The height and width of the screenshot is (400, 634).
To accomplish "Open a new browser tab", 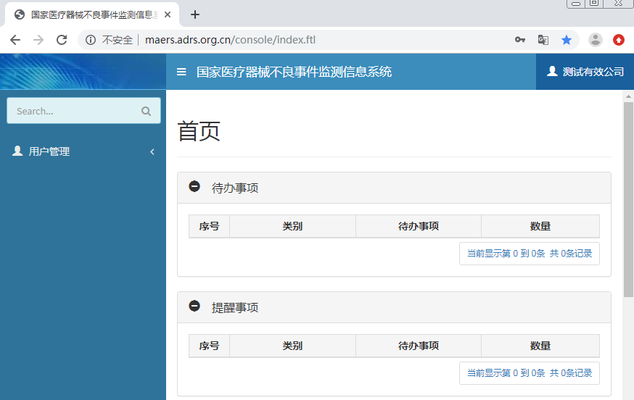I will (x=194, y=14).
